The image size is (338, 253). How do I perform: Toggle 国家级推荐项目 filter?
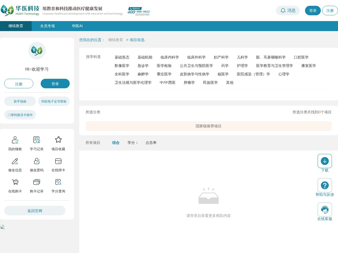click(x=208, y=126)
